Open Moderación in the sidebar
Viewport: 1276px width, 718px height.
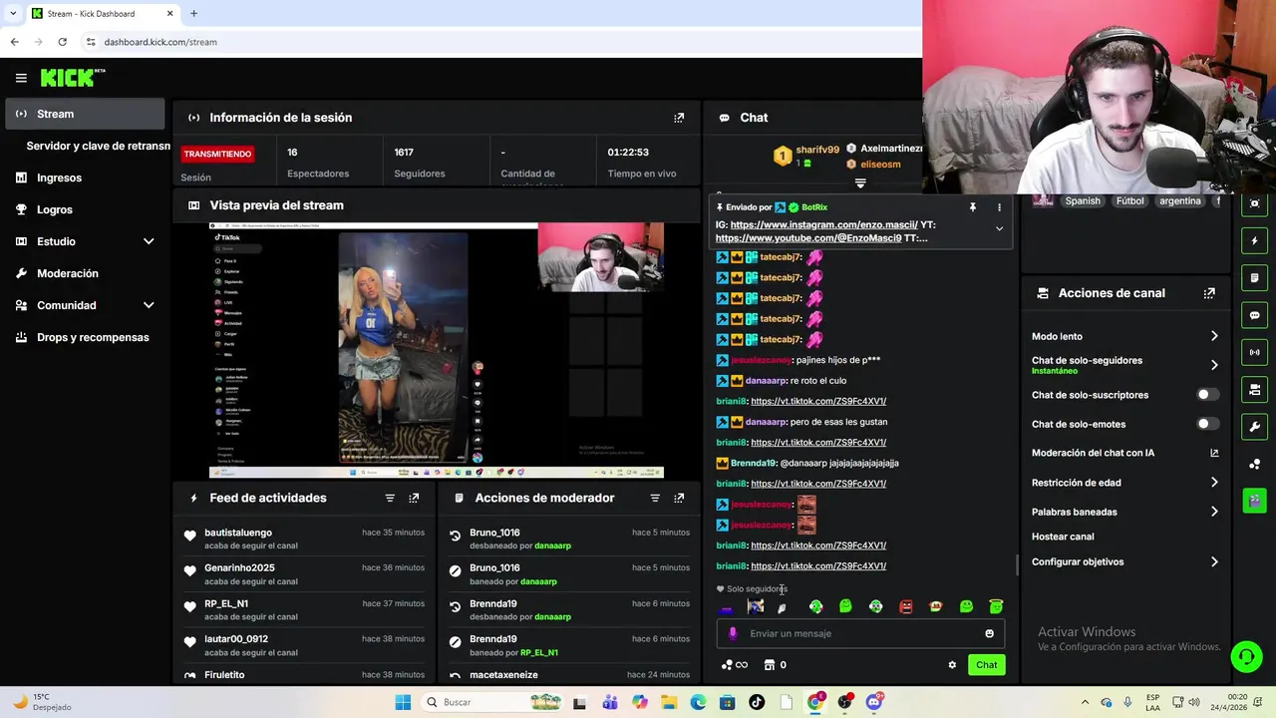point(85,273)
